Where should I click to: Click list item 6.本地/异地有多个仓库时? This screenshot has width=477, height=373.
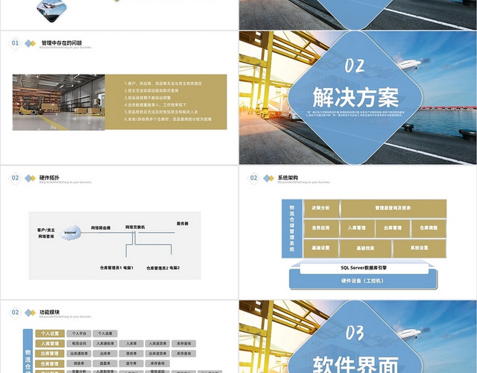coord(168,119)
